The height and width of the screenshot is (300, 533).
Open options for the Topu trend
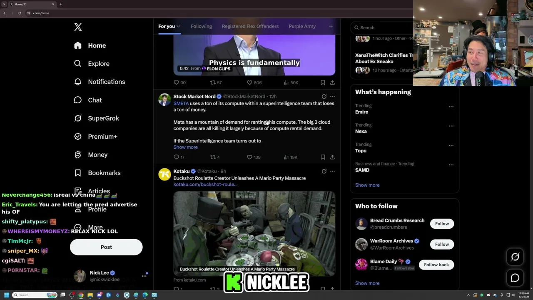[451, 145]
